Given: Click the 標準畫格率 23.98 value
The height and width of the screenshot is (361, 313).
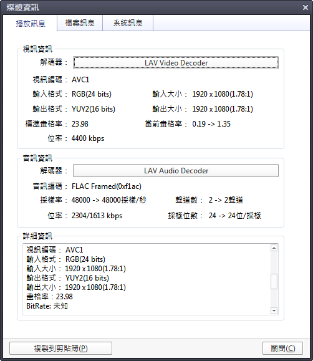Looking at the screenshot, I should click(80, 124).
